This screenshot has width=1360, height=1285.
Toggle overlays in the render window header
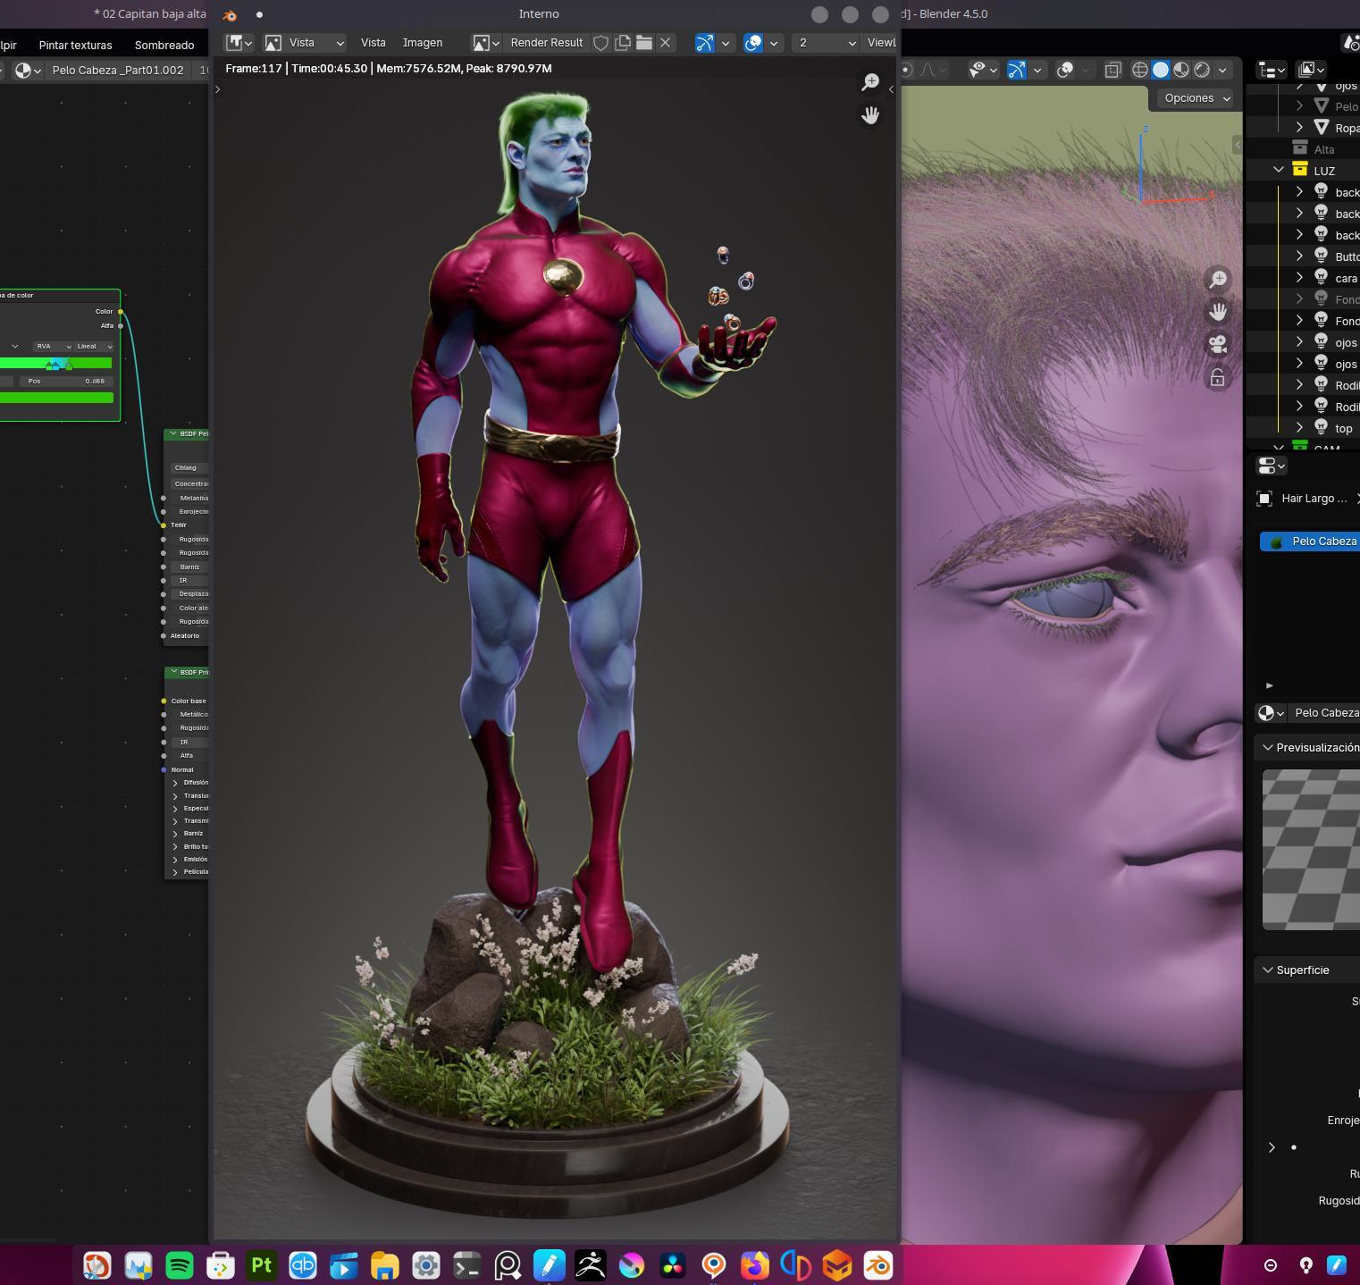click(x=753, y=42)
